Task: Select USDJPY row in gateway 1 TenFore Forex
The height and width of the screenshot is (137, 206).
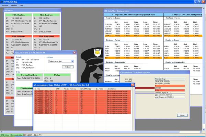Action: [x=133, y=27]
